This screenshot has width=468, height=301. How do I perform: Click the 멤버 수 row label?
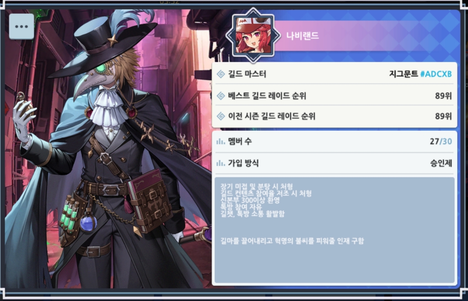point(240,141)
